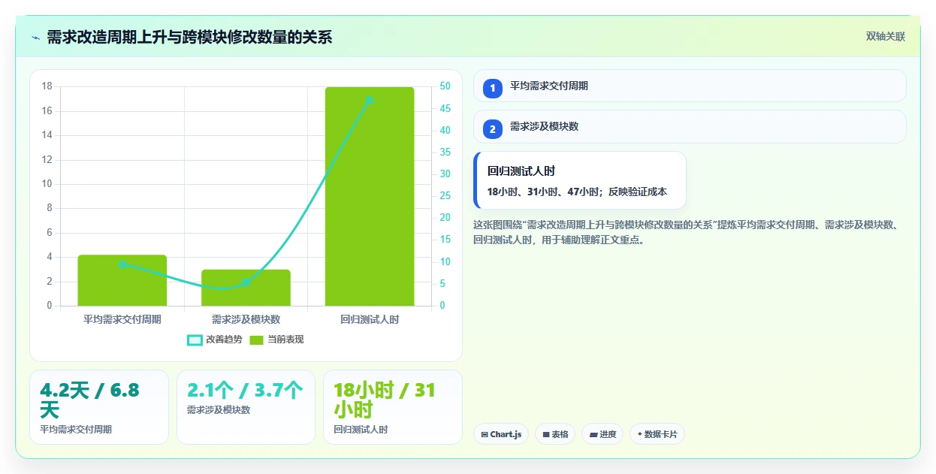Click the tall 回归测试人时 bar

click(370, 196)
